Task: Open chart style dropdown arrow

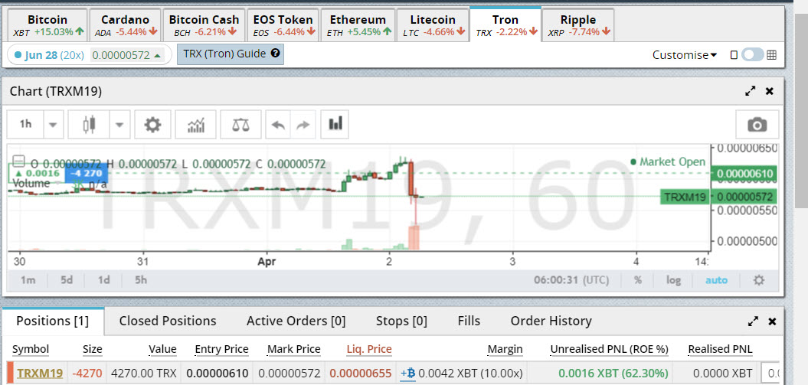Action: pos(119,124)
